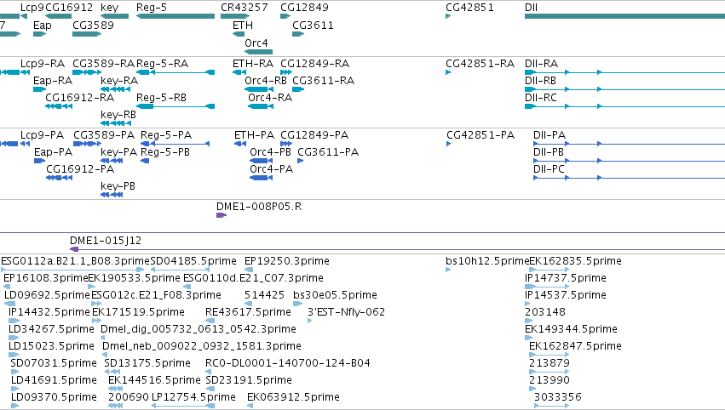Select protein Eap-PA
725x410 pixels.
pos(39,161)
